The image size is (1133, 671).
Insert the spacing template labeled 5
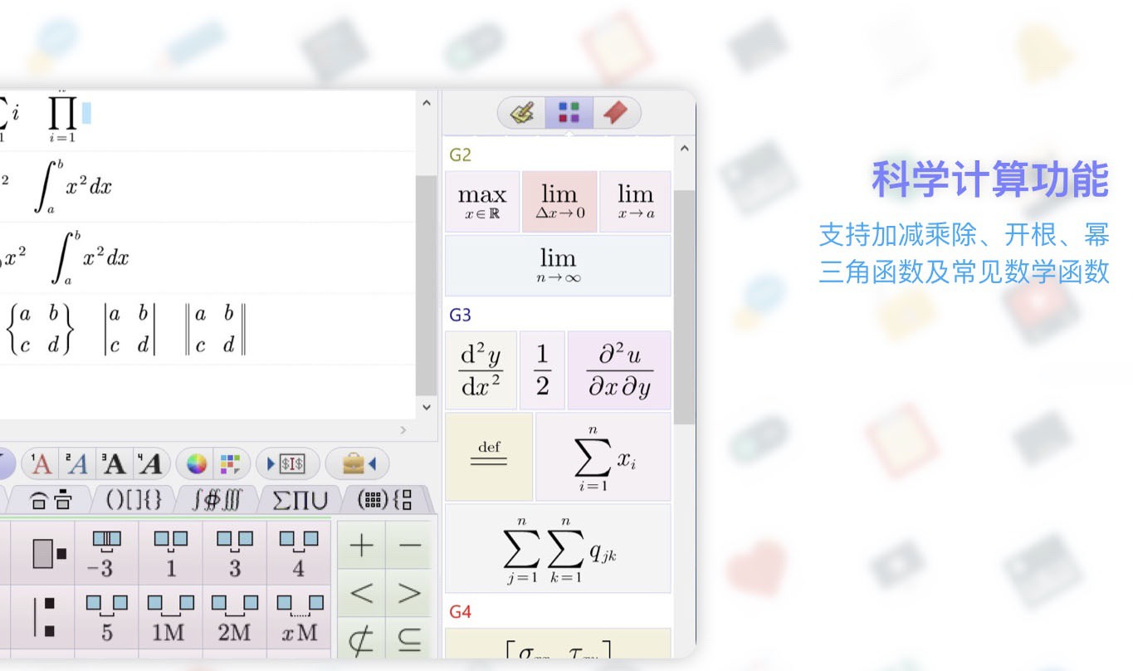point(106,617)
